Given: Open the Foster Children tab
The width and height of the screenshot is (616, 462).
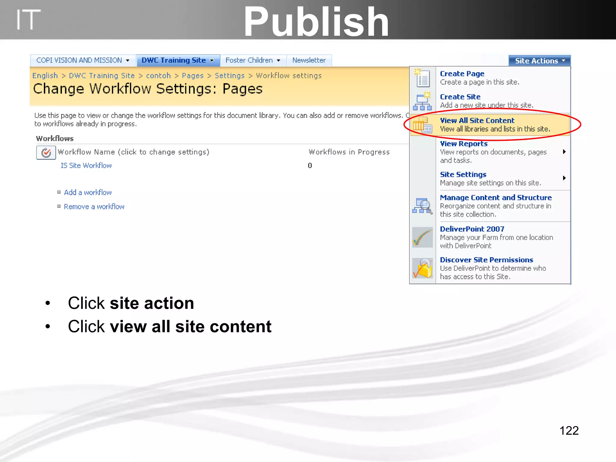Looking at the screenshot, I should [x=254, y=60].
